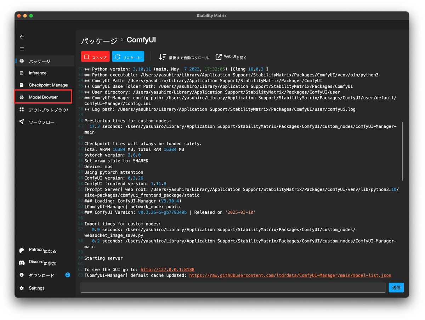
Task: Toggle the hamburger menu icon
Action: coord(22,49)
